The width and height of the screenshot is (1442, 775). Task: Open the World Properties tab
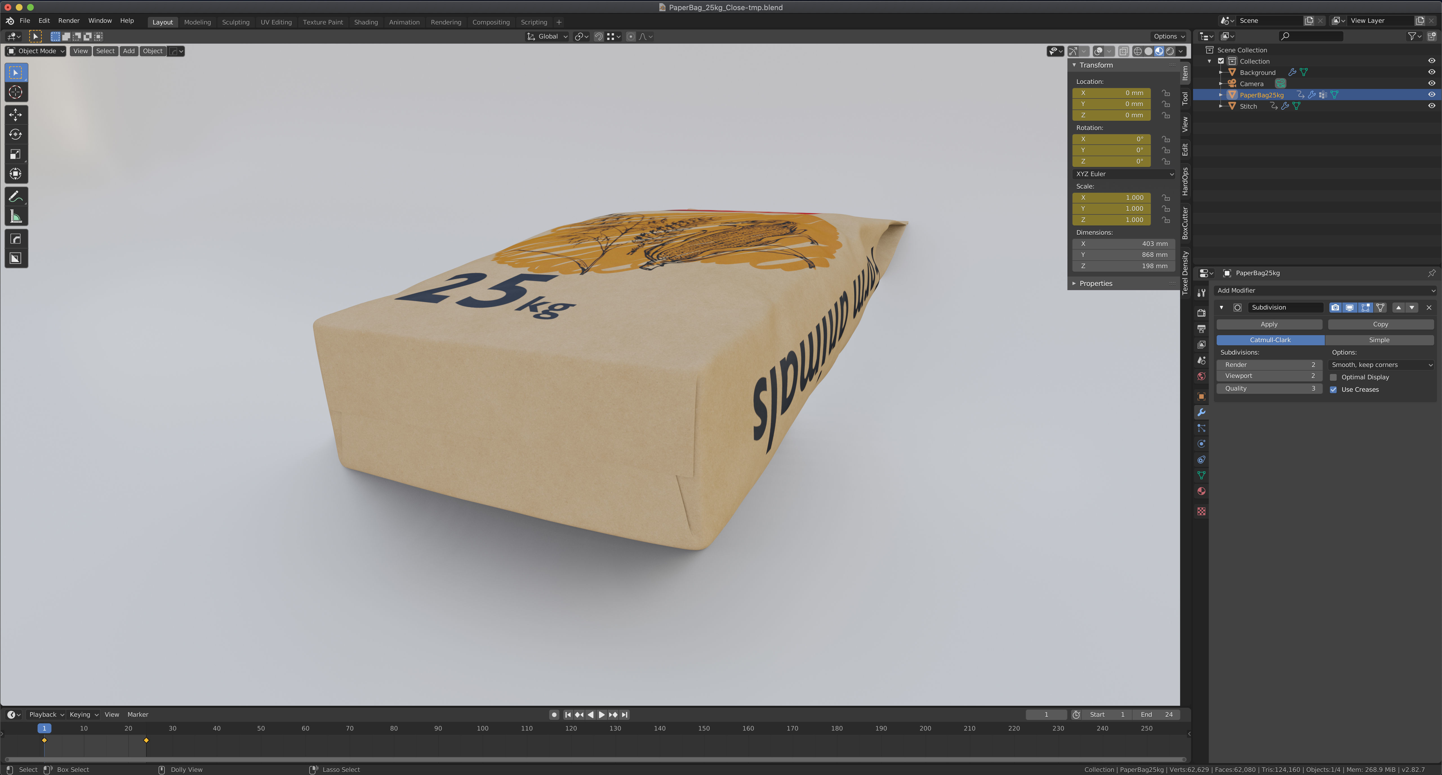tap(1201, 376)
